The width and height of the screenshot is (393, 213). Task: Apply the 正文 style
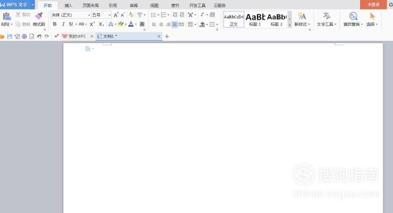(233, 19)
